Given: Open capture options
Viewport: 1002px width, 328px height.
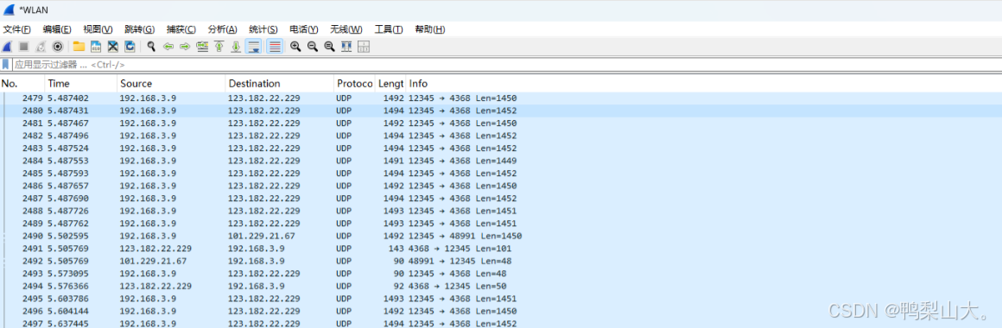Looking at the screenshot, I should coord(58,47).
